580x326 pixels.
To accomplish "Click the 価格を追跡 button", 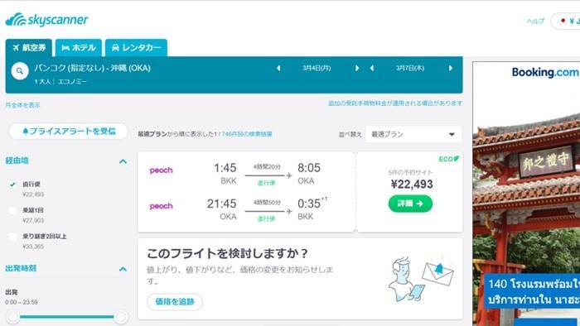I will click(175, 302).
